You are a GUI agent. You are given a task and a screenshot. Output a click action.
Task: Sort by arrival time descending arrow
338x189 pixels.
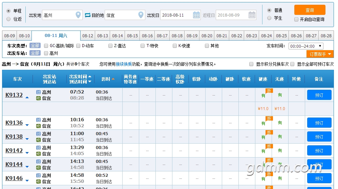coord(90,82)
